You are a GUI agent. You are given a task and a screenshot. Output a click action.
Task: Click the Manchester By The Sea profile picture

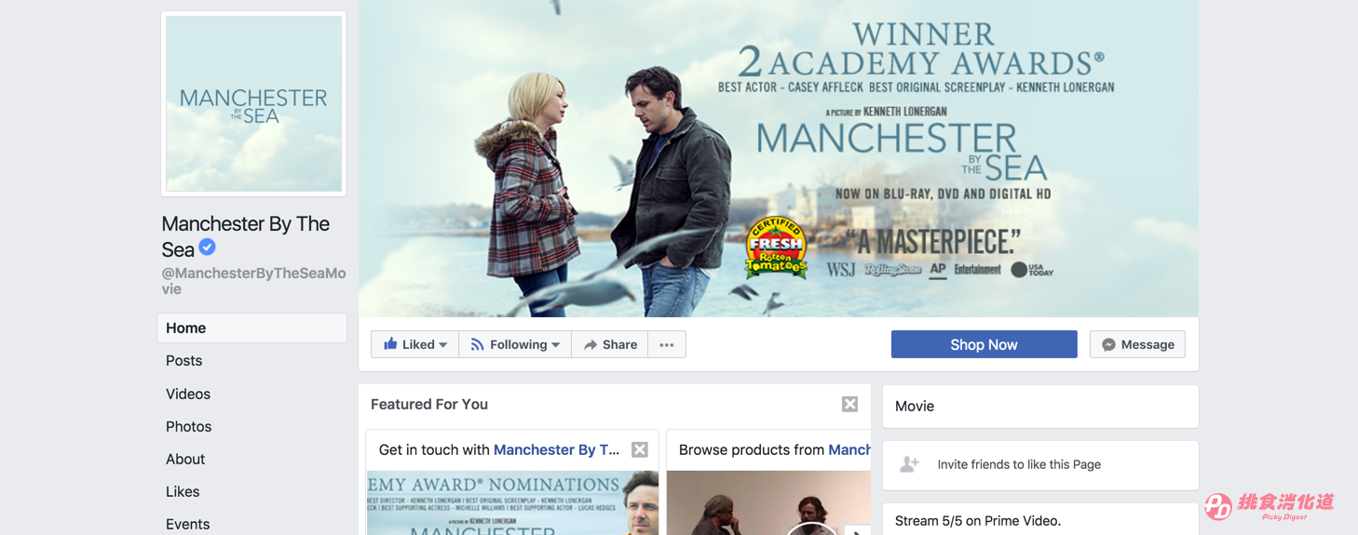pyautogui.click(x=253, y=103)
